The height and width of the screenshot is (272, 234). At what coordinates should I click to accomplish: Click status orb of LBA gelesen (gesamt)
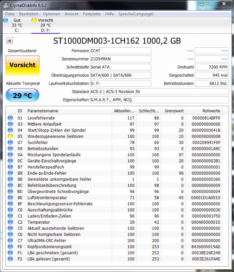tap(10, 259)
